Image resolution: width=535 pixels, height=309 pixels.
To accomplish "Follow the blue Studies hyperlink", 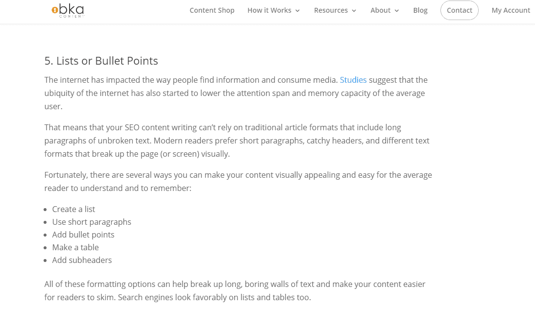I will (x=353, y=80).
